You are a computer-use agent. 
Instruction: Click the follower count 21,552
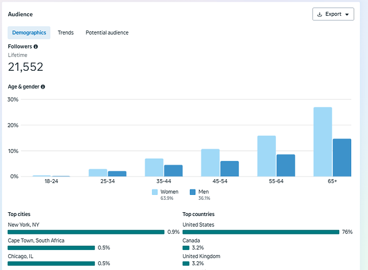(25, 67)
